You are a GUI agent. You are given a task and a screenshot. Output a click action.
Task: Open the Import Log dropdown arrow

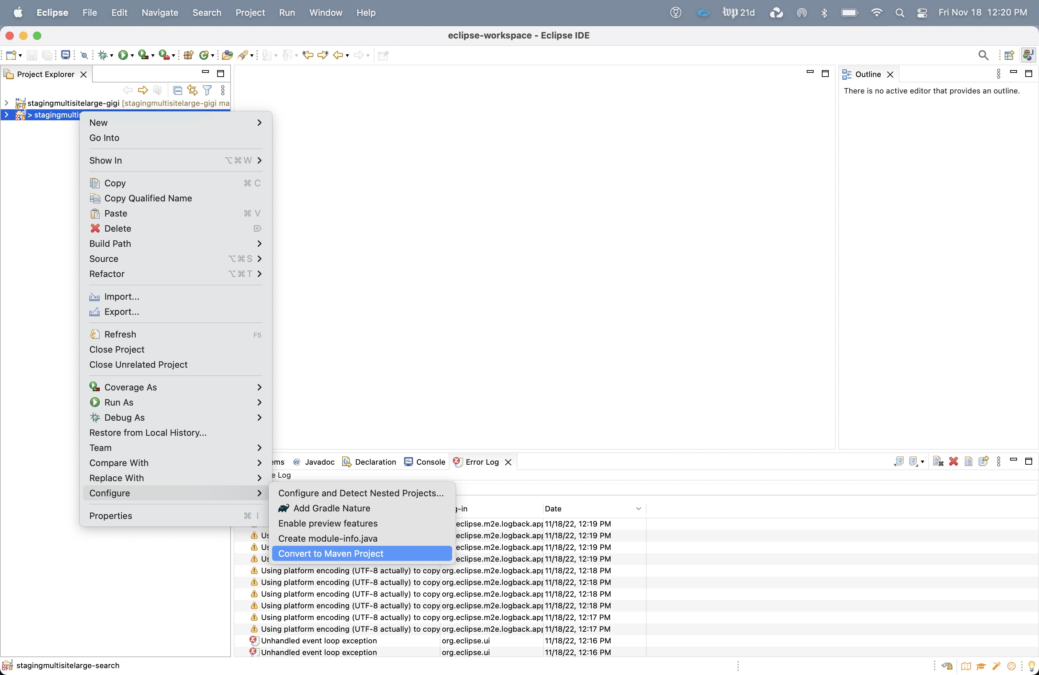point(923,462)
